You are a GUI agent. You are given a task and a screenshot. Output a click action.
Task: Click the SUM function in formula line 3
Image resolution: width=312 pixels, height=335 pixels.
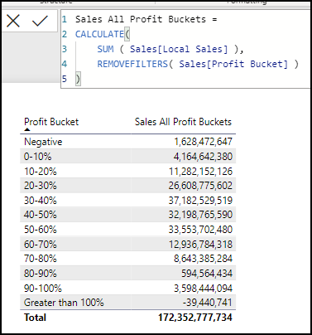(105, 49)
